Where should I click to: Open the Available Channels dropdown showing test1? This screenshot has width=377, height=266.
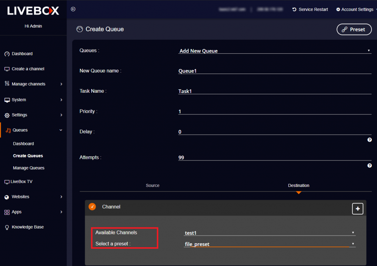tap(269, 232)
